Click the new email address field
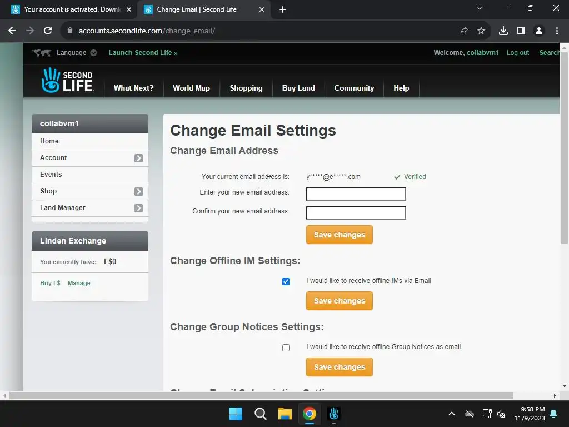569x427 pixels. (356, 194)
